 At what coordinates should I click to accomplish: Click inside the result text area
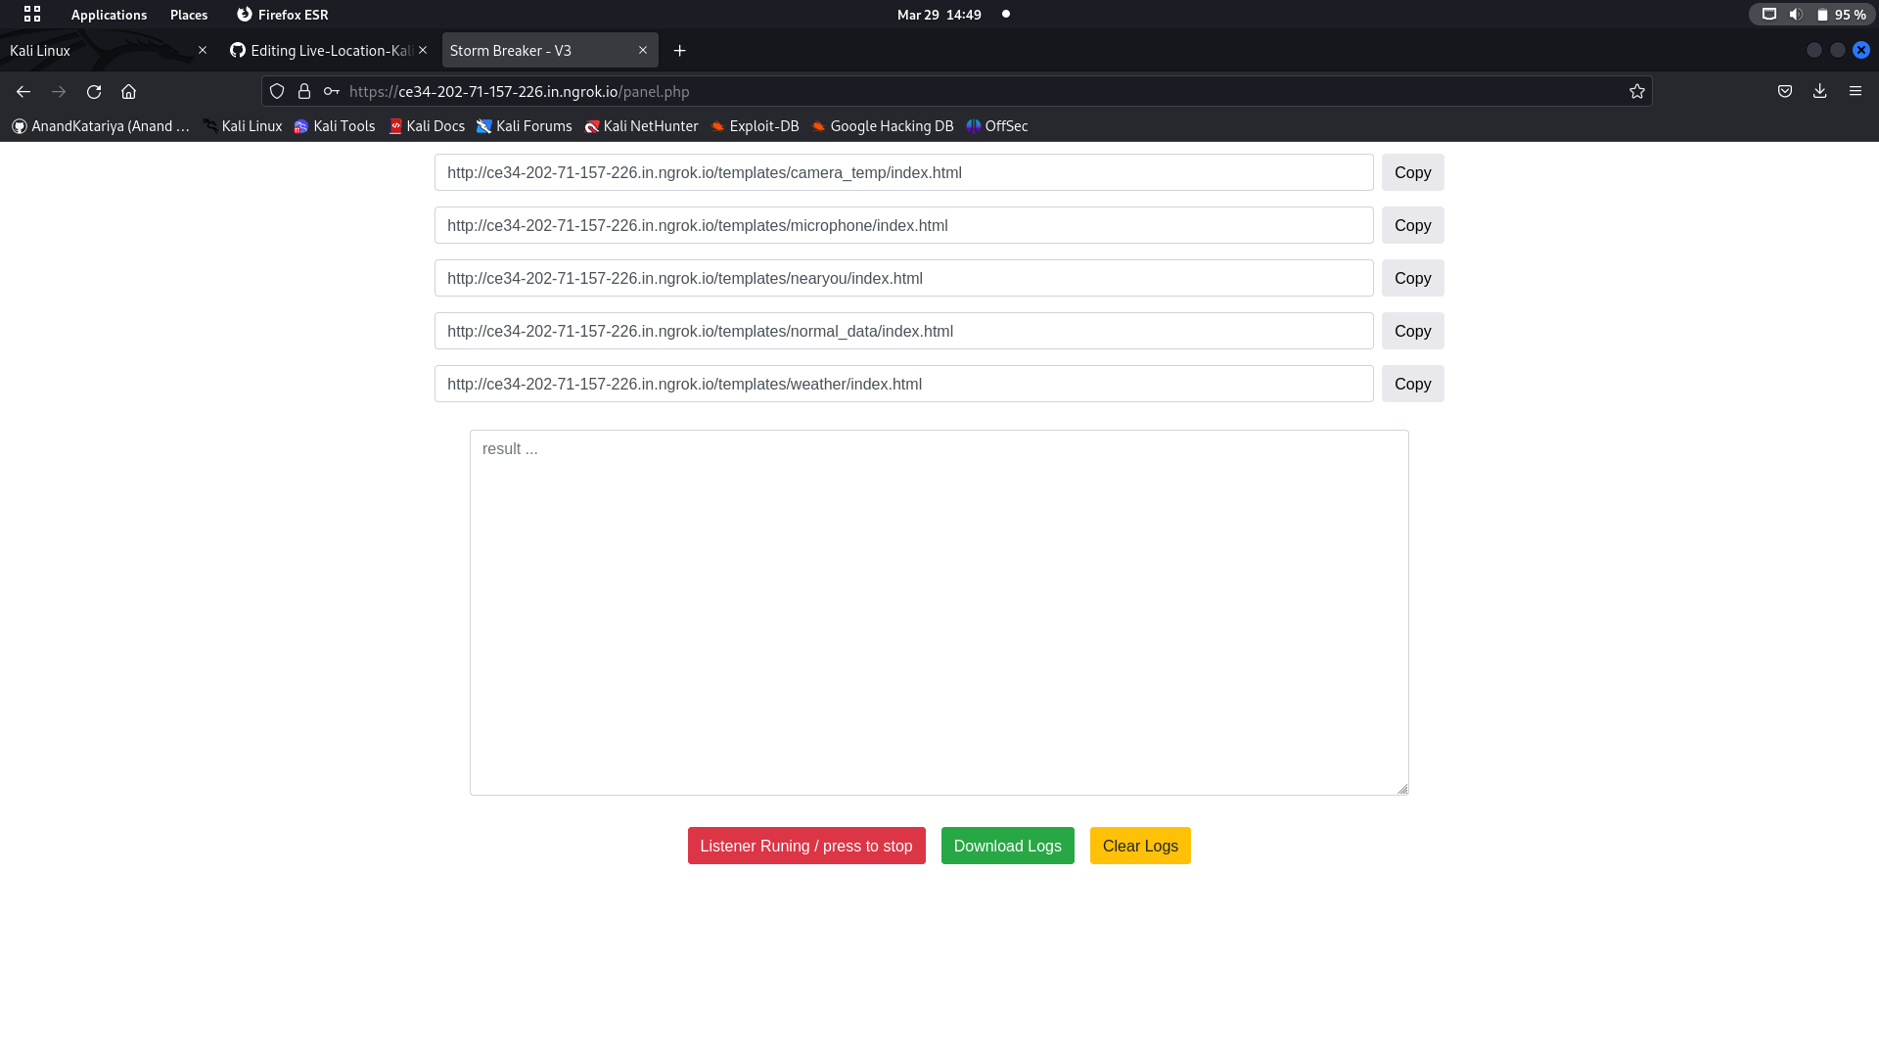(939, 612)
